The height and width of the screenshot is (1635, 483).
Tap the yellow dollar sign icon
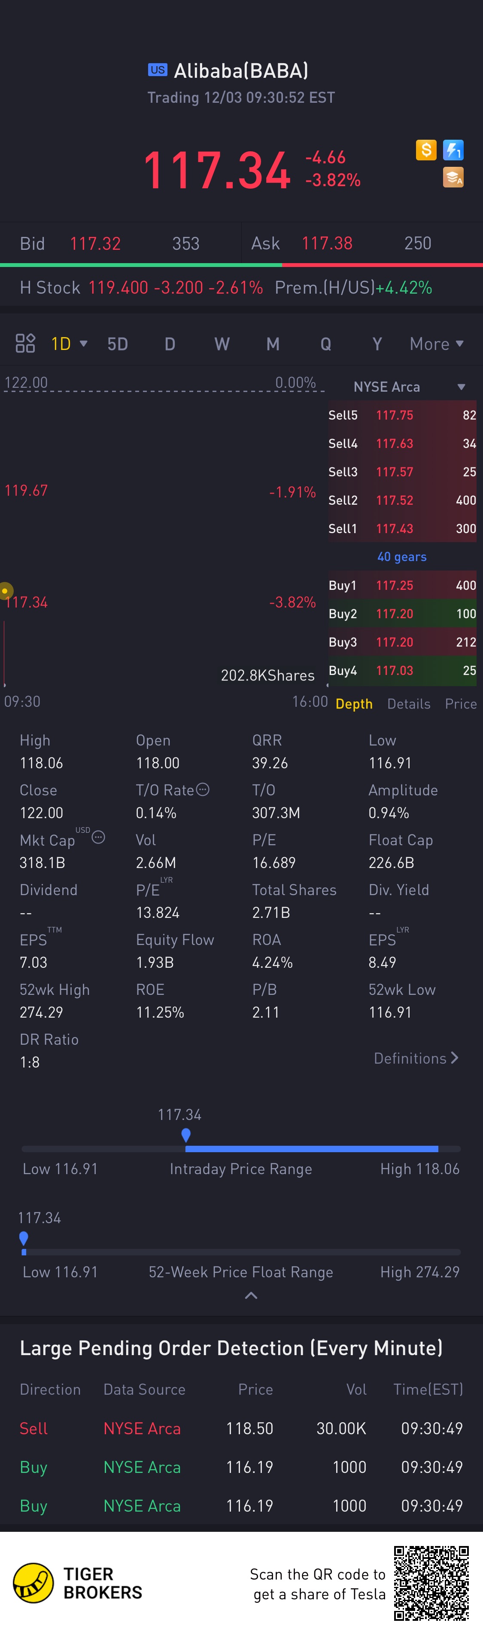tap(426, 150)
